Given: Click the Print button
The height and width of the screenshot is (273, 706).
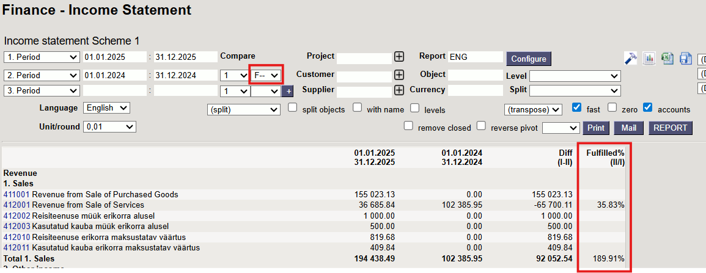Looking at the screenshot, I should pos(597,128).
